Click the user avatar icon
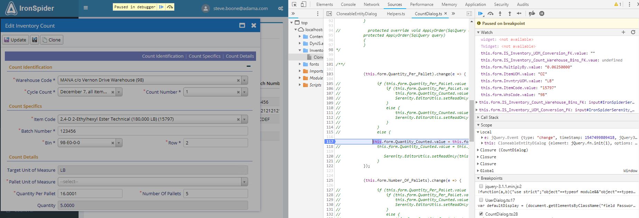Screen dimensions: 639x218 coord(206,8)
